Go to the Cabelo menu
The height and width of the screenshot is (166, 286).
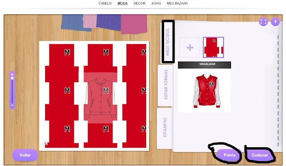point(105,3)
